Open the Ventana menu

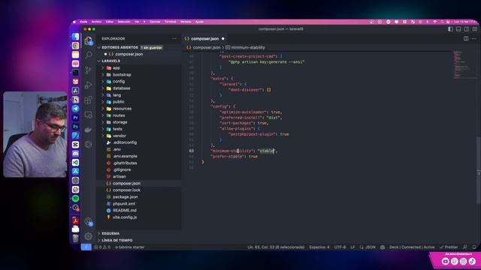pos(186,22)
